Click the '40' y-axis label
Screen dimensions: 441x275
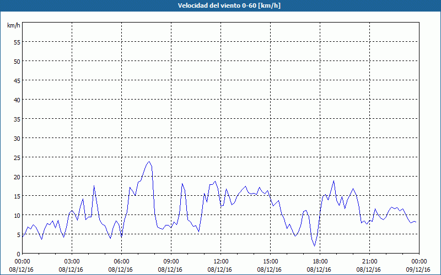click(17, 100)
